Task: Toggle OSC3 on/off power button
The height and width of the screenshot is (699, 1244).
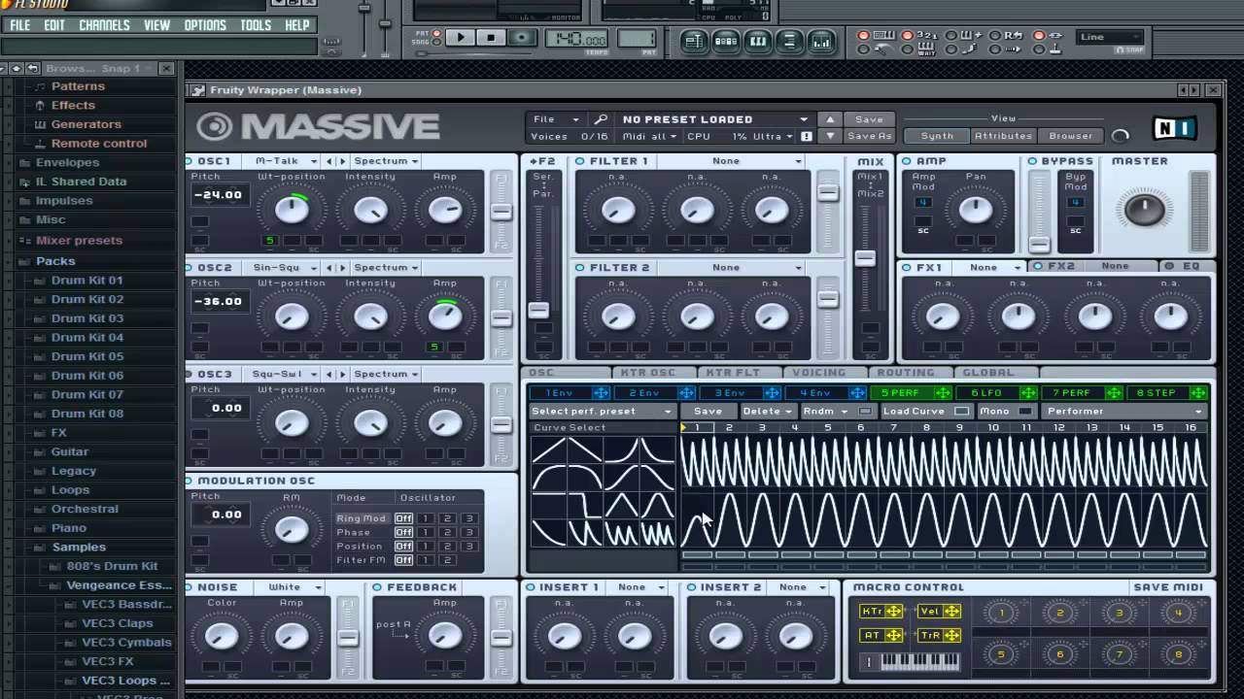Action: [189, 374]
